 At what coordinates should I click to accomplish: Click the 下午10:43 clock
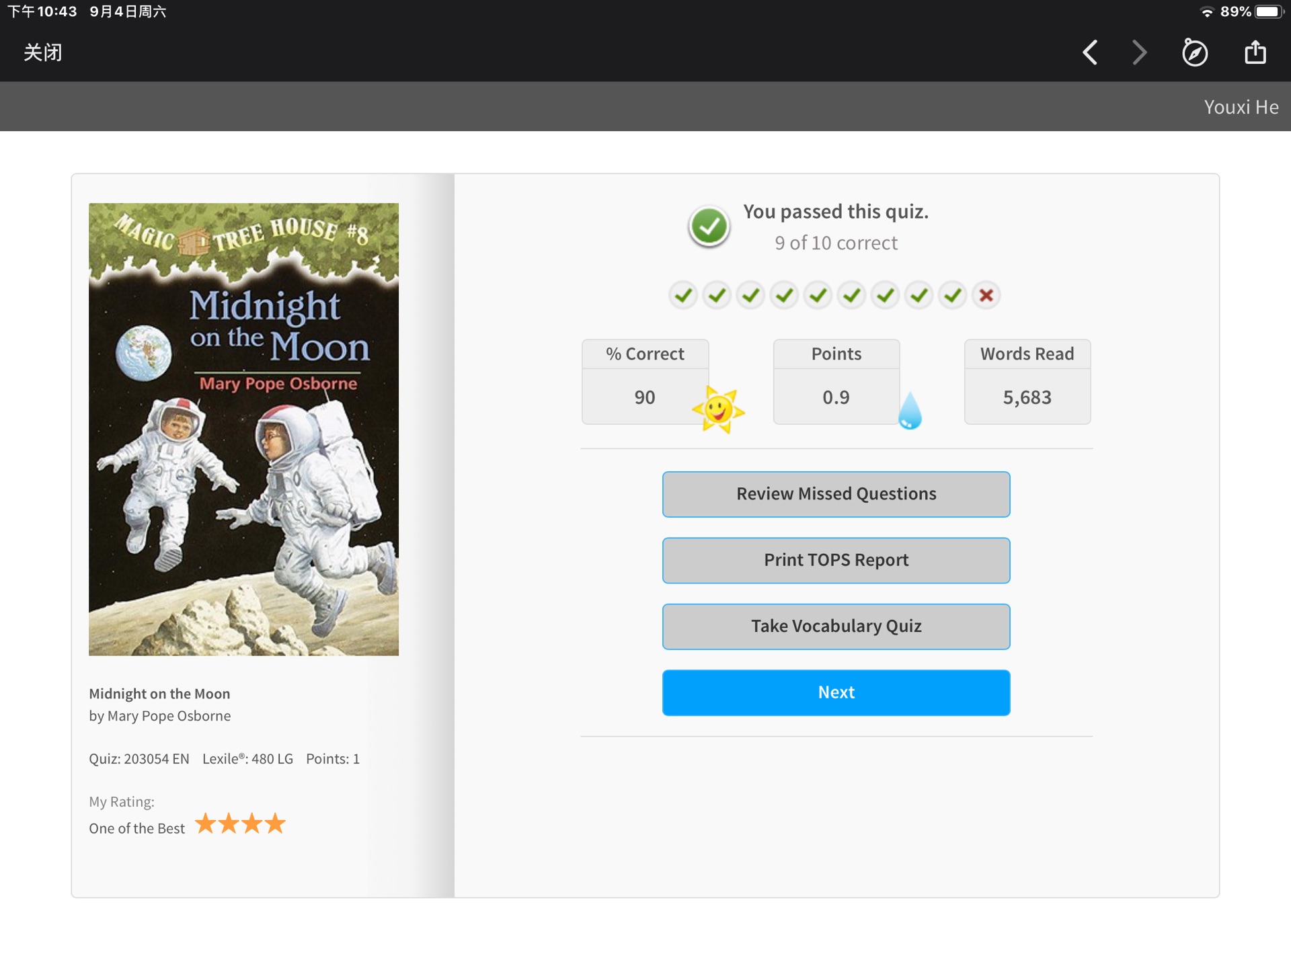click(42, 11)
